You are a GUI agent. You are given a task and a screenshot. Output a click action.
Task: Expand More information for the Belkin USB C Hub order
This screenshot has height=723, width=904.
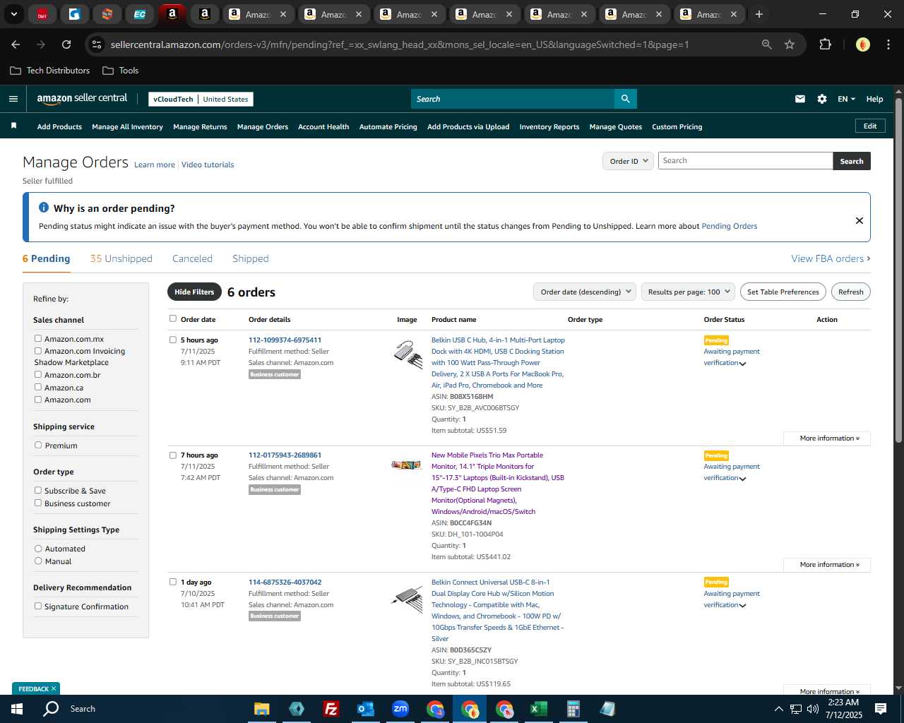tap(827, 438)
